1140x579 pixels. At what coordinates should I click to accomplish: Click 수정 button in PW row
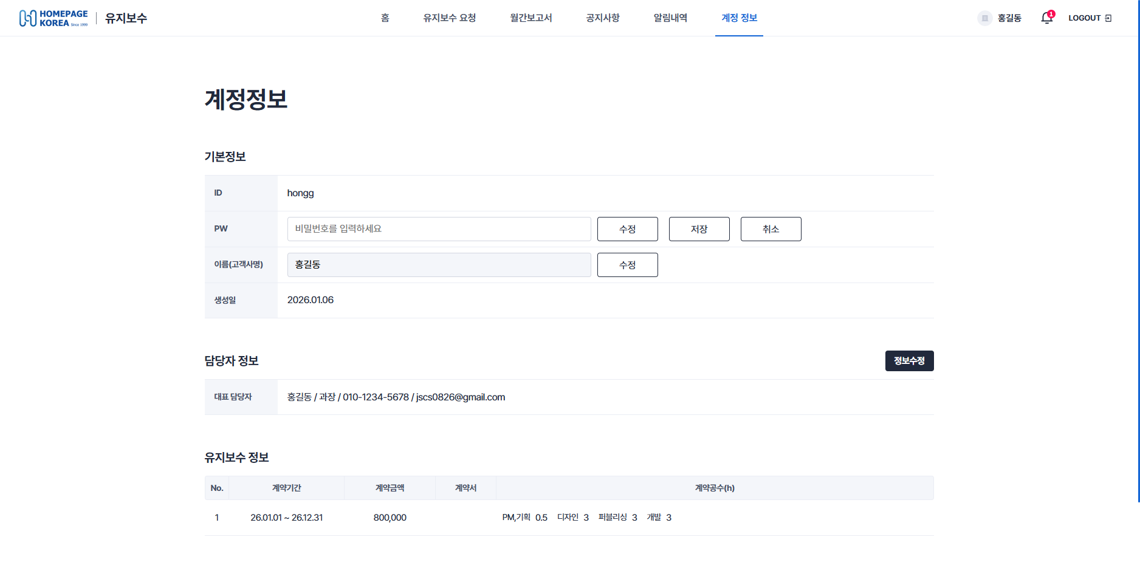click(x=627, y=229)
